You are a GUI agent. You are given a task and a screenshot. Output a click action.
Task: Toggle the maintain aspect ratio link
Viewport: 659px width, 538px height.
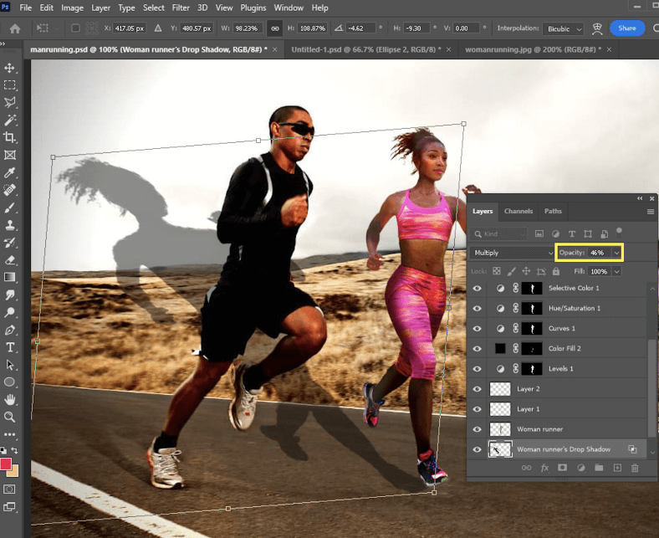(273, 28)
